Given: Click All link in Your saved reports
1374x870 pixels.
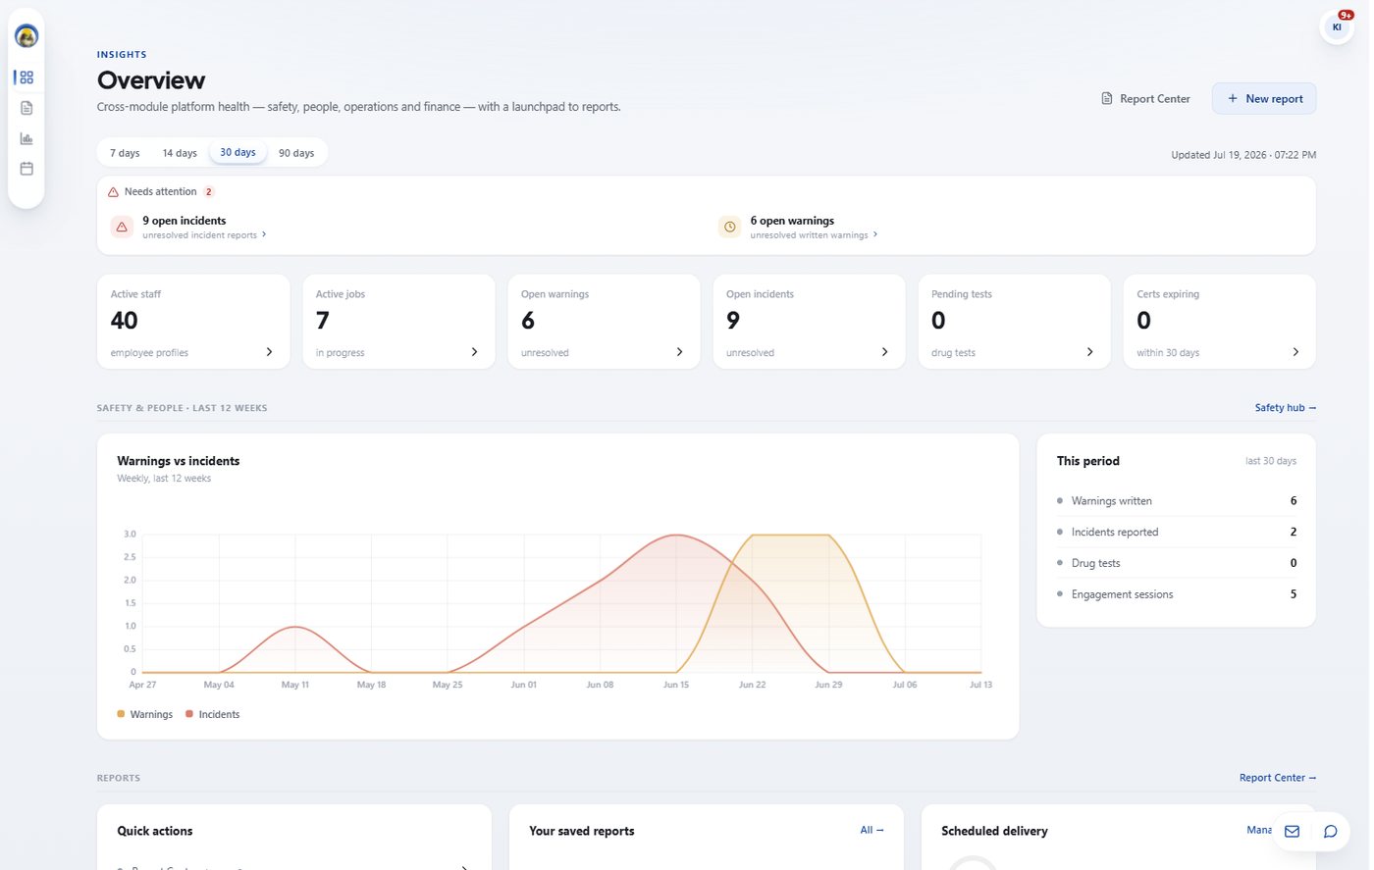Looking at the screenshot, I should [872, 830].
